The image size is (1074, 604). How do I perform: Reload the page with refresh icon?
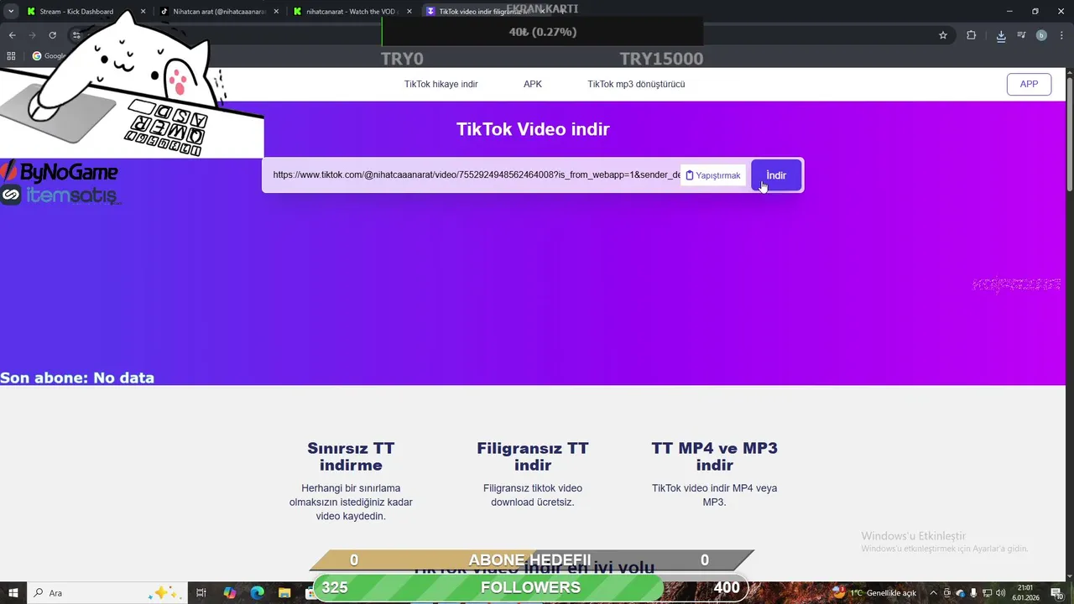click(x=52, y=35)
